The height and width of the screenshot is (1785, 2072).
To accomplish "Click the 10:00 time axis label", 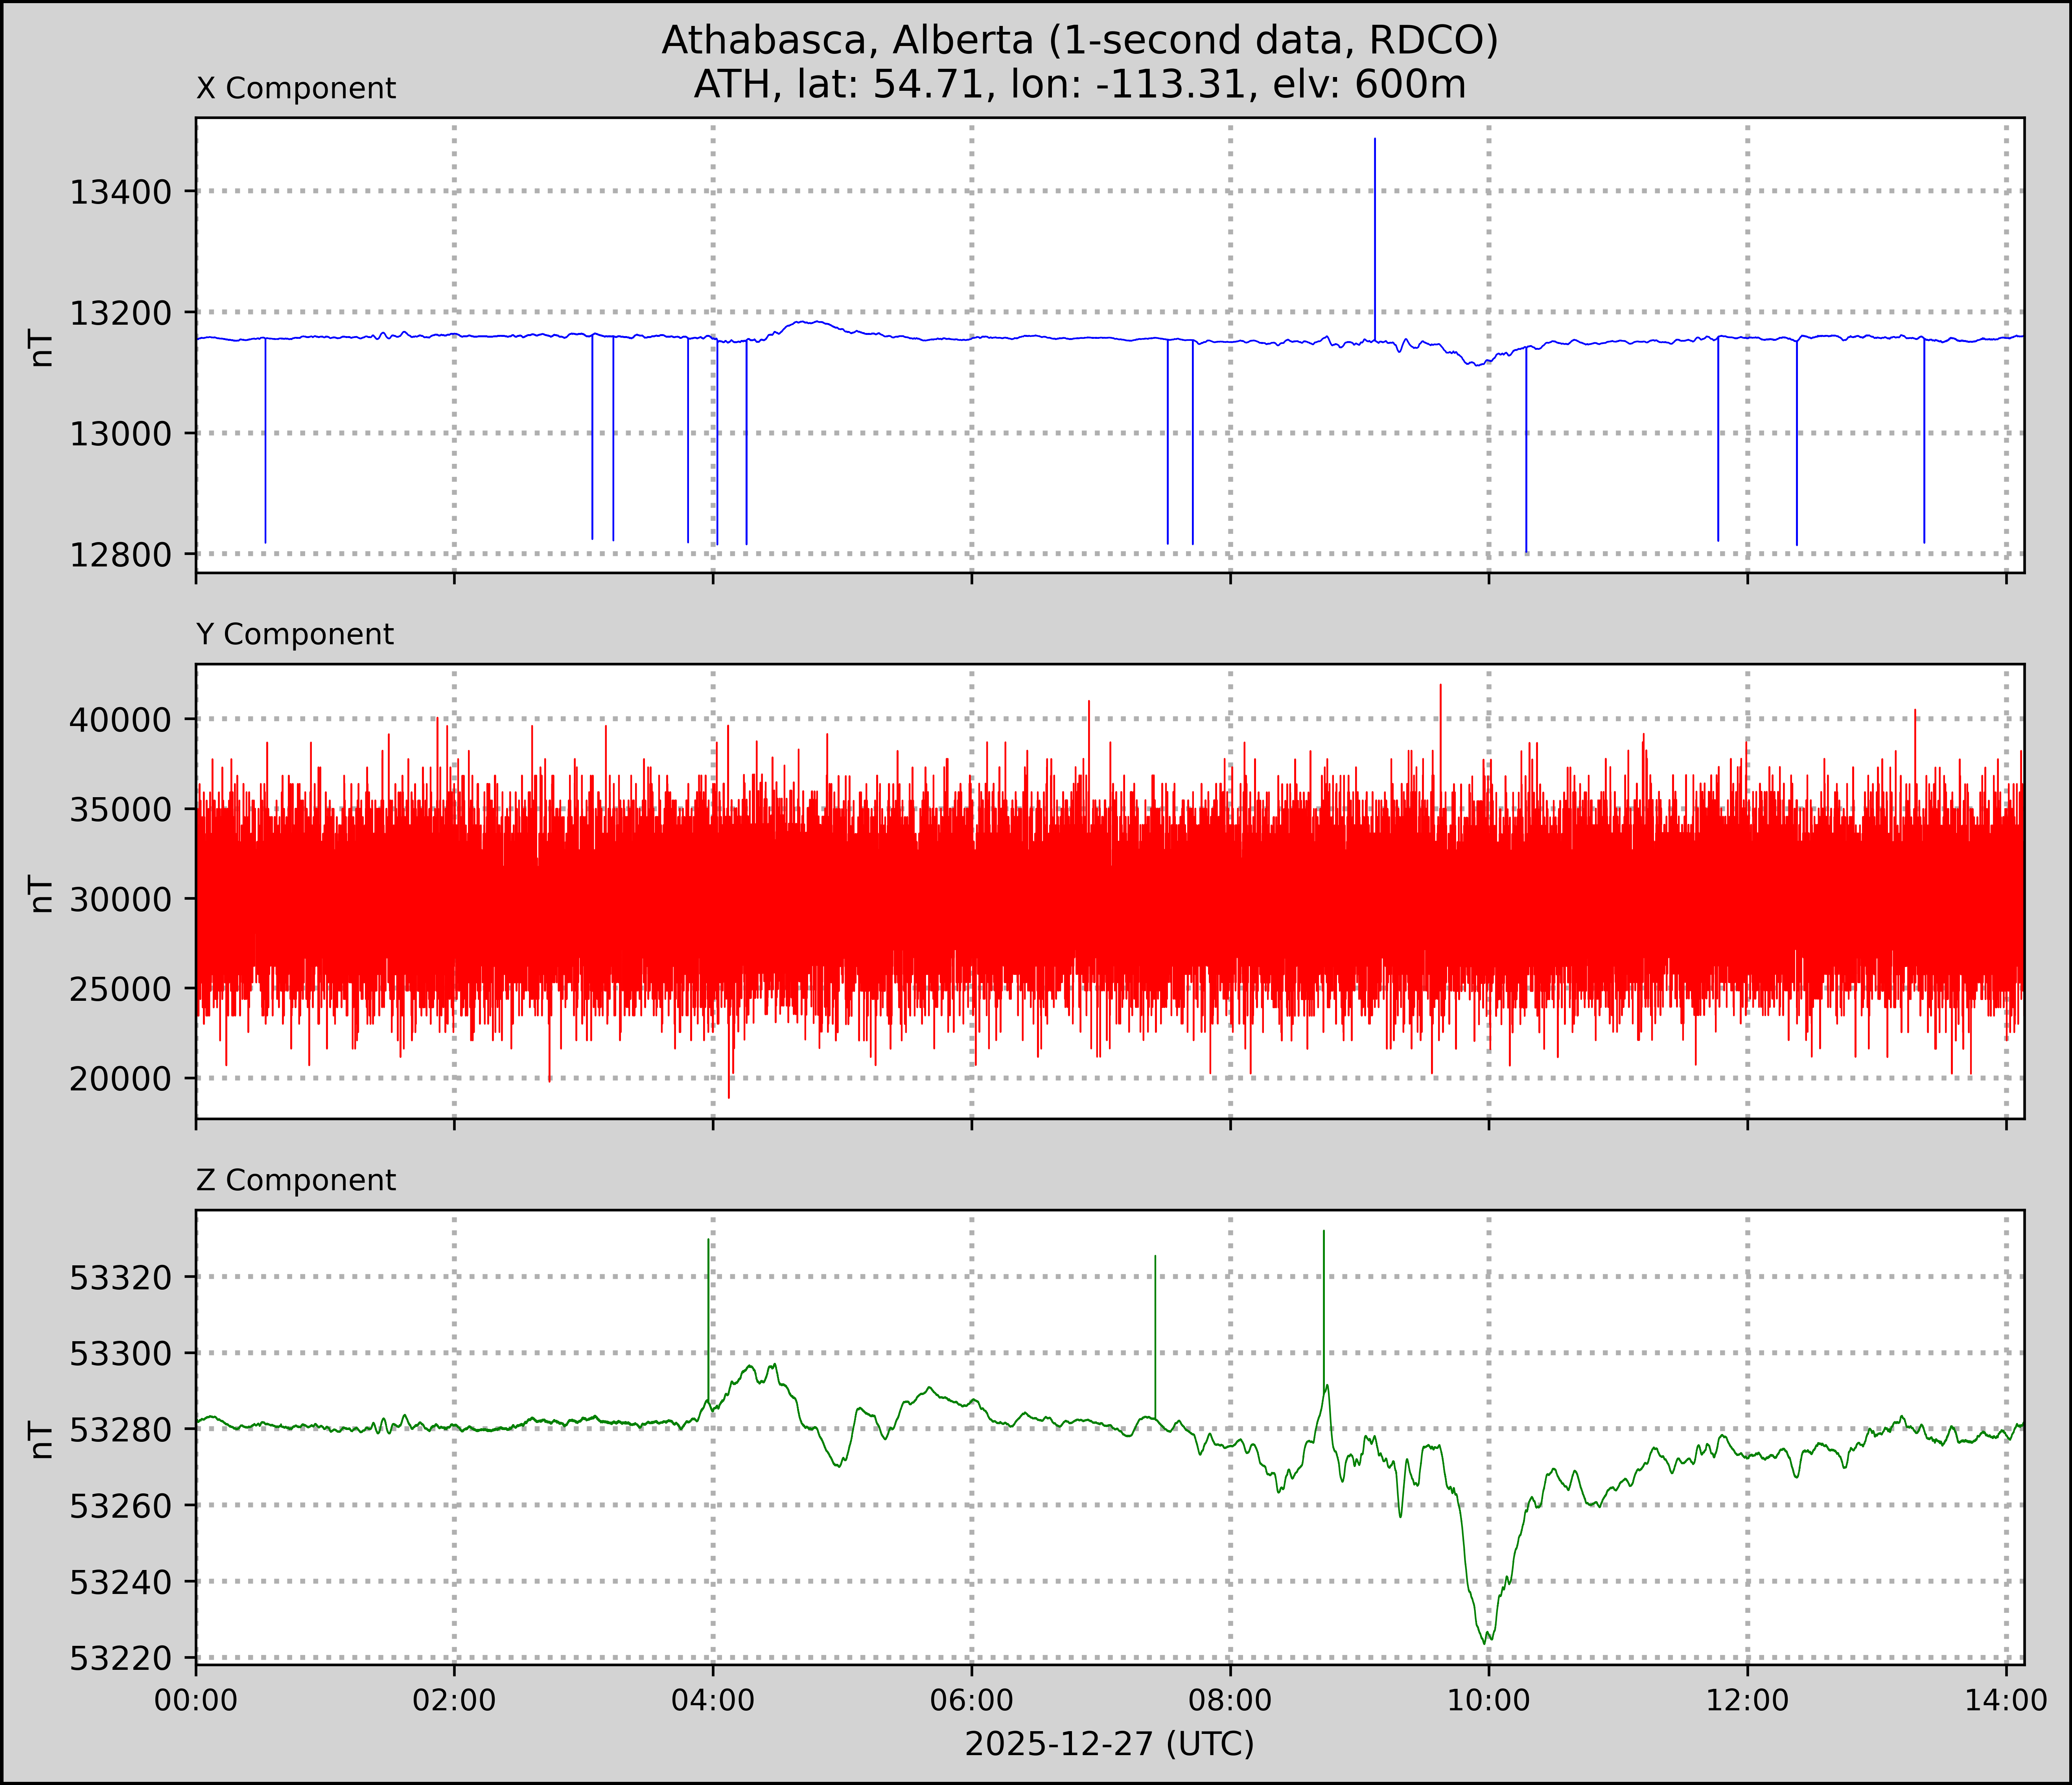I will click(1489, 1700).
